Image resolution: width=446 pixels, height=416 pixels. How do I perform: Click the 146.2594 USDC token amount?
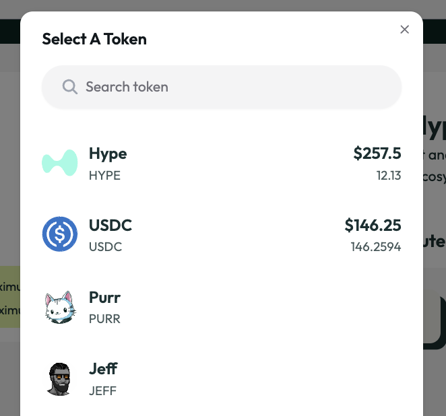375,247
